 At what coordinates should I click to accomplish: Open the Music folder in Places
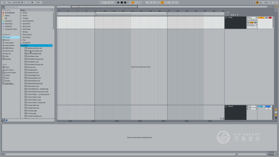7,78
